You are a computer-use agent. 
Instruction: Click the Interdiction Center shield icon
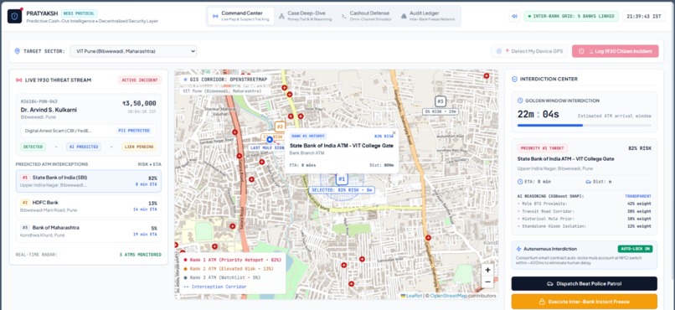click(x=514, y=80)
